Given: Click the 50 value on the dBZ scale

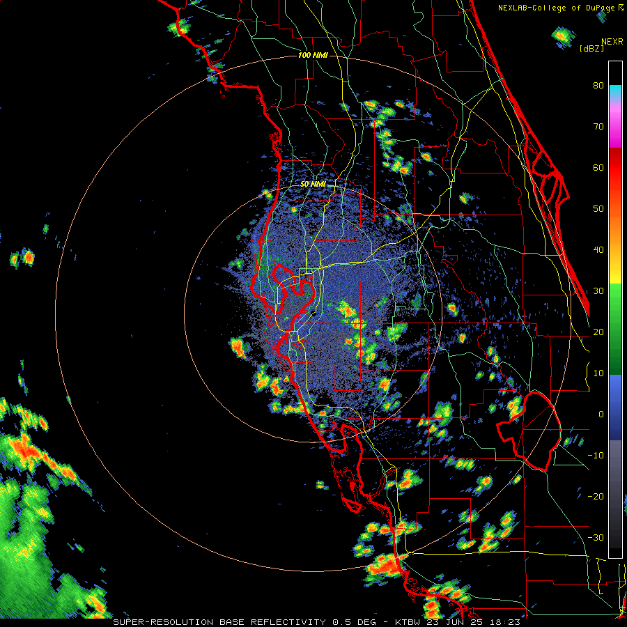Looking at the screenshot, I should coord(598,209).
